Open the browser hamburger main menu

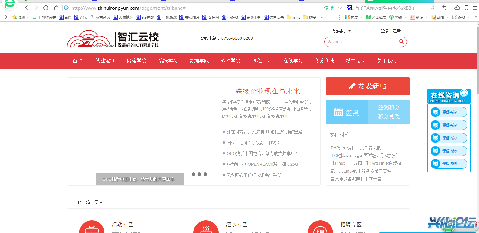coord(475,8)
